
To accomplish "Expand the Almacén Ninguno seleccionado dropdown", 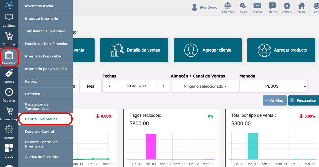I will 205,86.
